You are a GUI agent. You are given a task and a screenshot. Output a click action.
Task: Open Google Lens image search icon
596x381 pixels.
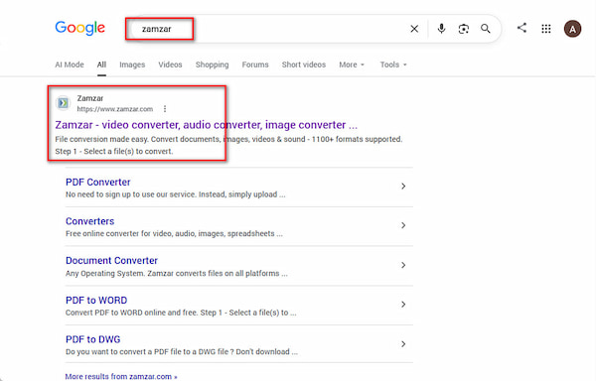(x=463, y=29)
